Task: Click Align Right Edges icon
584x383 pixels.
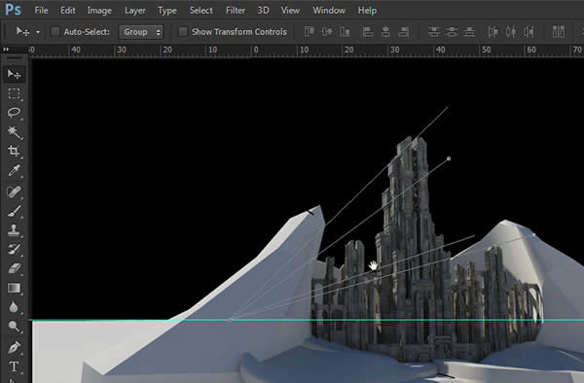Action: [404, 32]
